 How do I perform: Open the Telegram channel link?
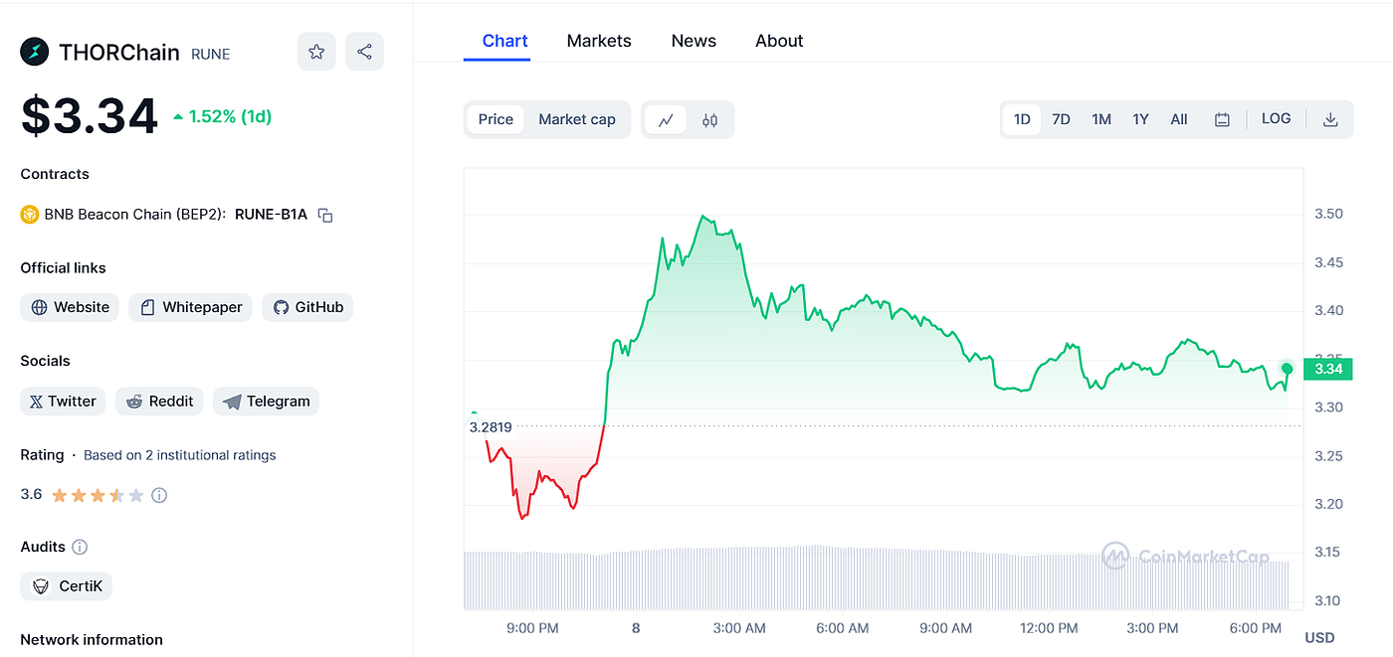(x=266, y=402)
